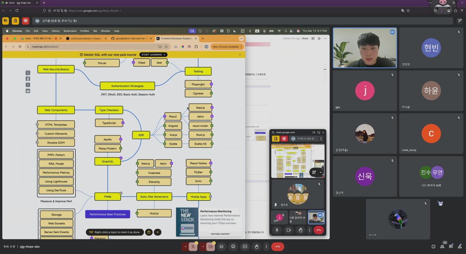Open the Bookmarks menu in shared Chrome
This screenshot has height=254, width=466.
[70, 31]
